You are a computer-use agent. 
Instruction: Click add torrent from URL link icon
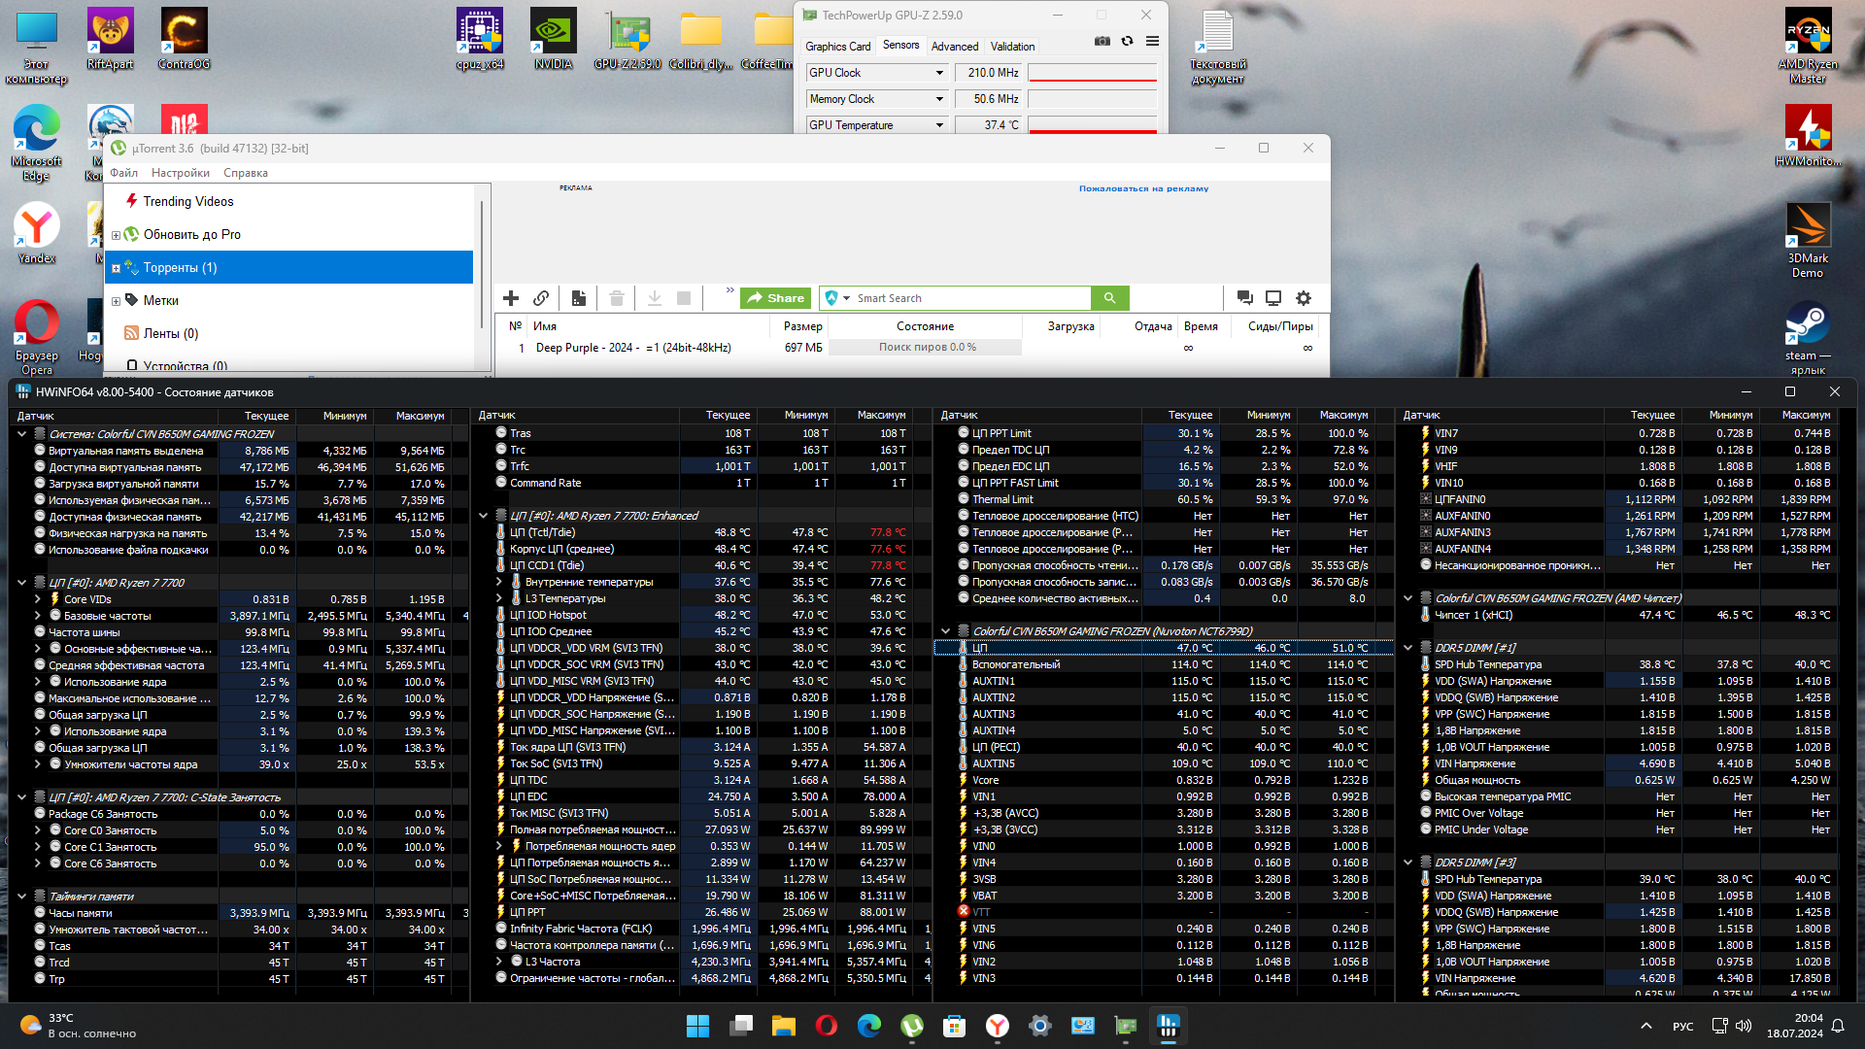(541, 298)
